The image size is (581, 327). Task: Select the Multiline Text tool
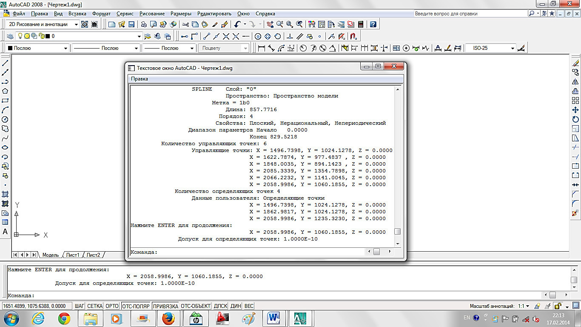click(x=5, y=232)
